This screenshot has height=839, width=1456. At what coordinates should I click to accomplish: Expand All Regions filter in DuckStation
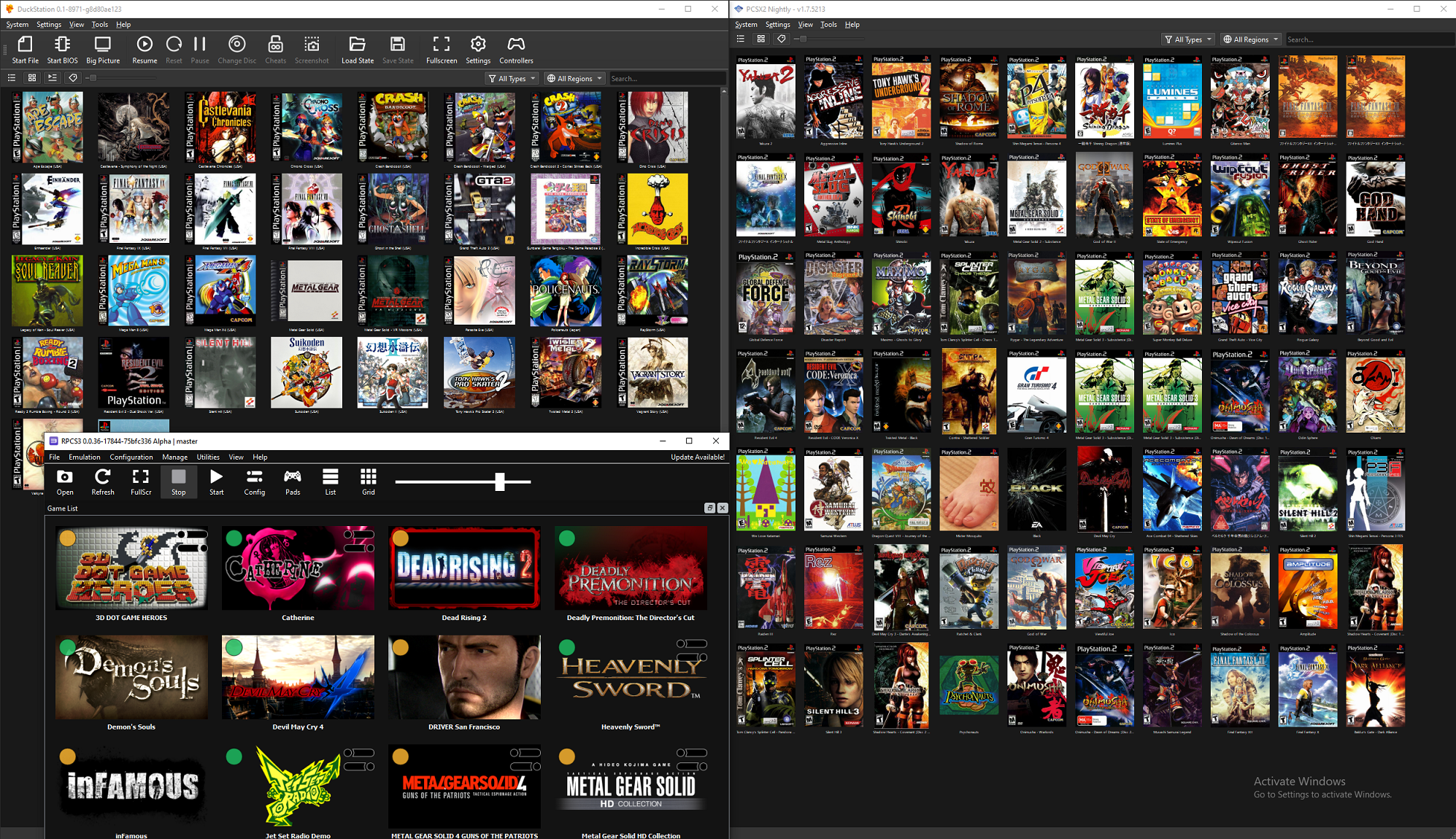(x=574, y=78)
